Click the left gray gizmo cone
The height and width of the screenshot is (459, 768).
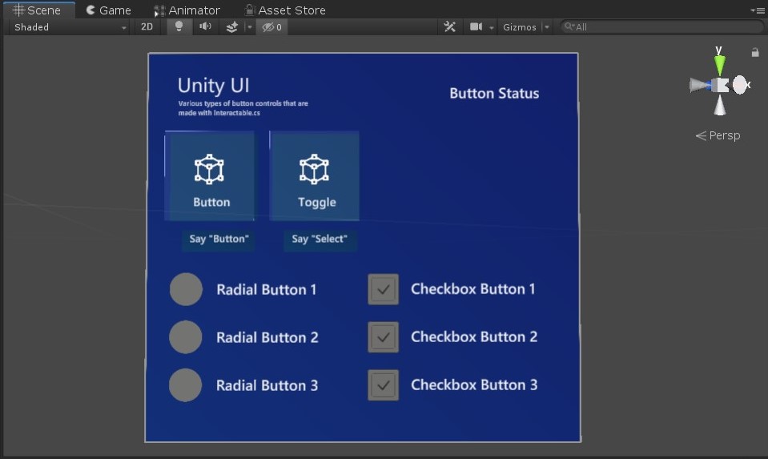(699, 85)
